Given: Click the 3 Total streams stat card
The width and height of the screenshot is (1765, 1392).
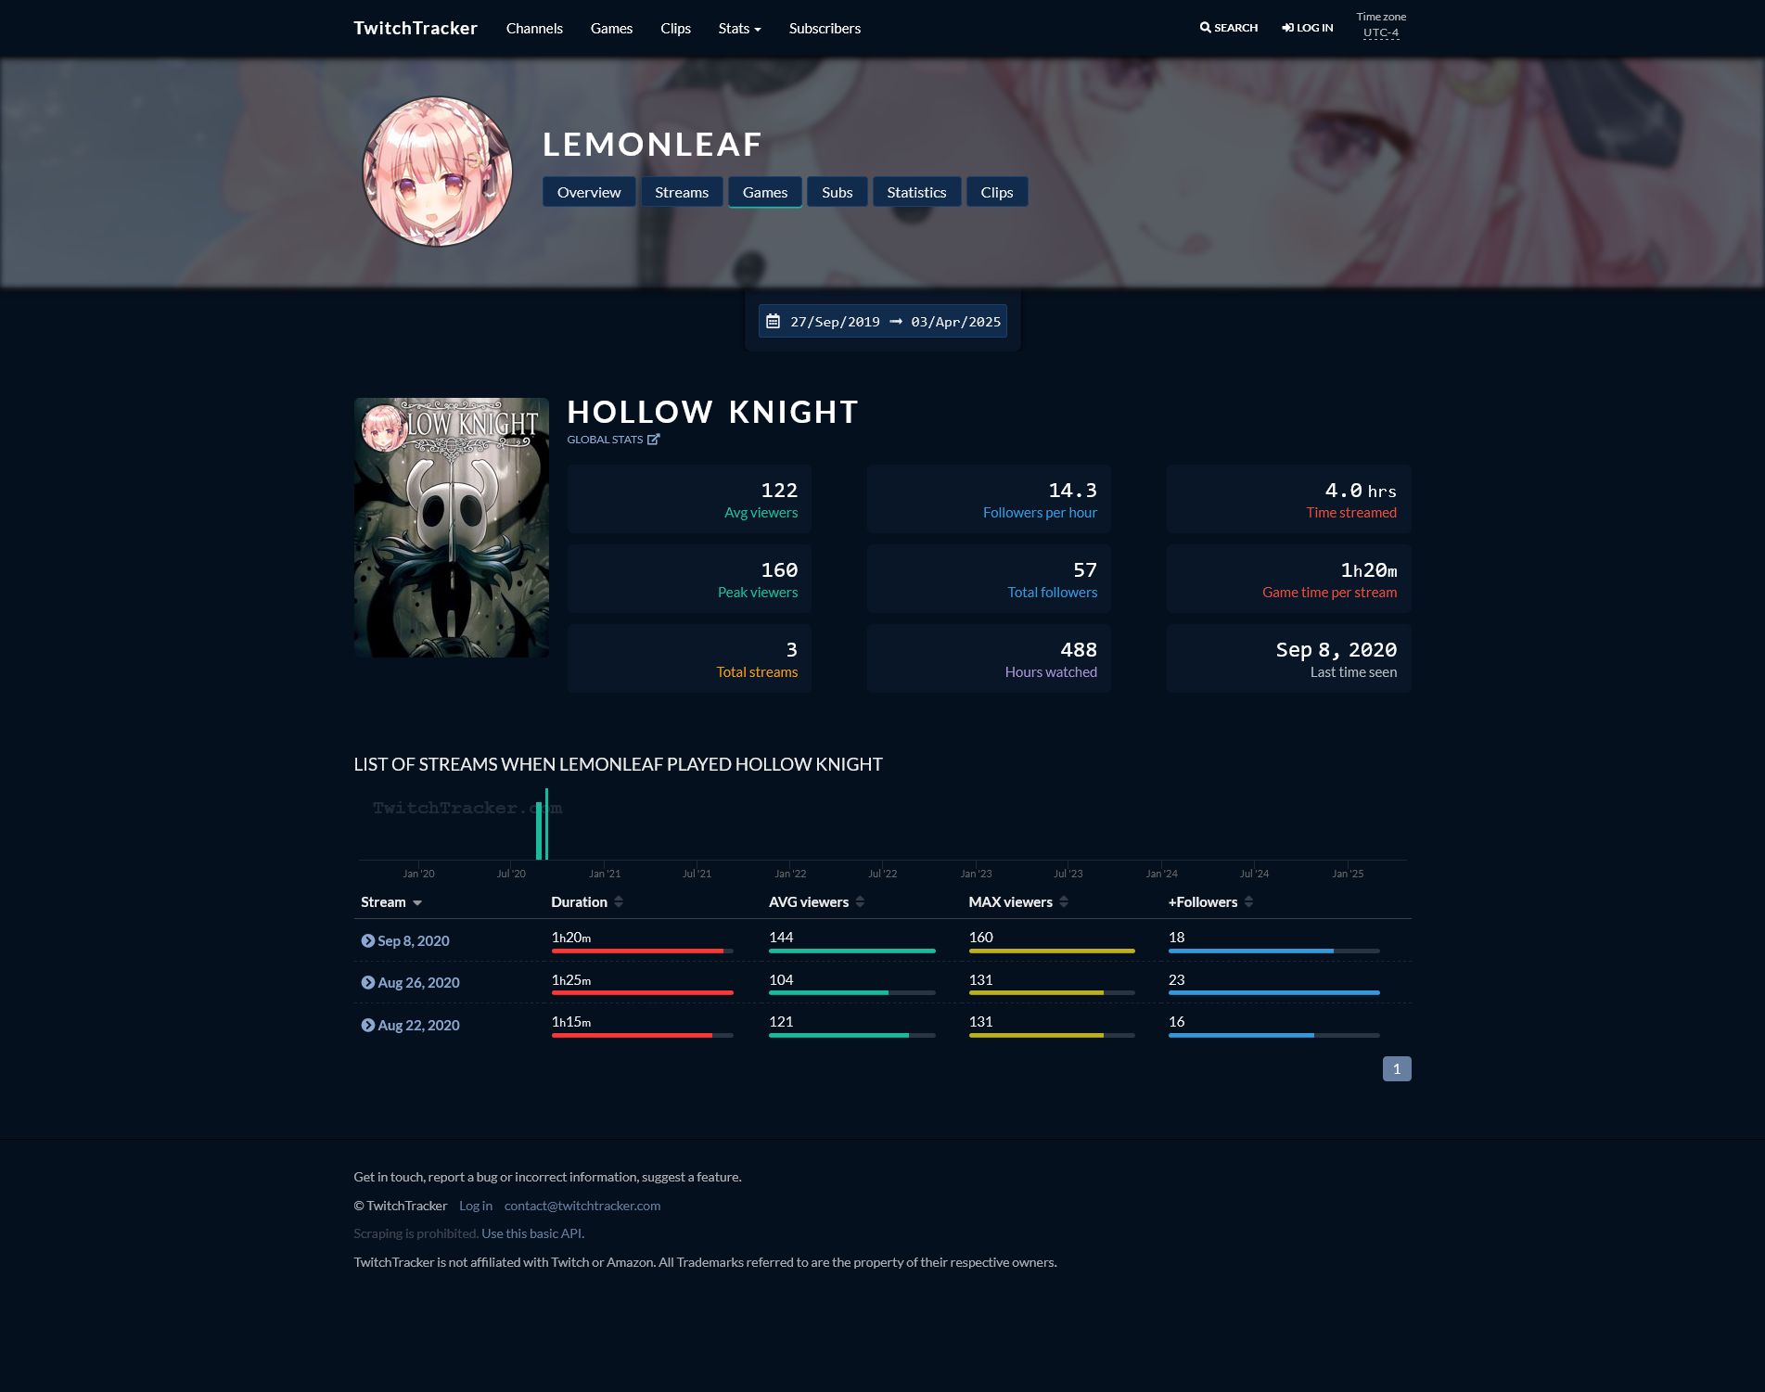Looking at the screenshot, I should (689, 658).
